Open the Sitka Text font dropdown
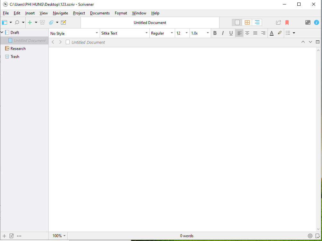 pyautogui.click(x=125, y=33)
